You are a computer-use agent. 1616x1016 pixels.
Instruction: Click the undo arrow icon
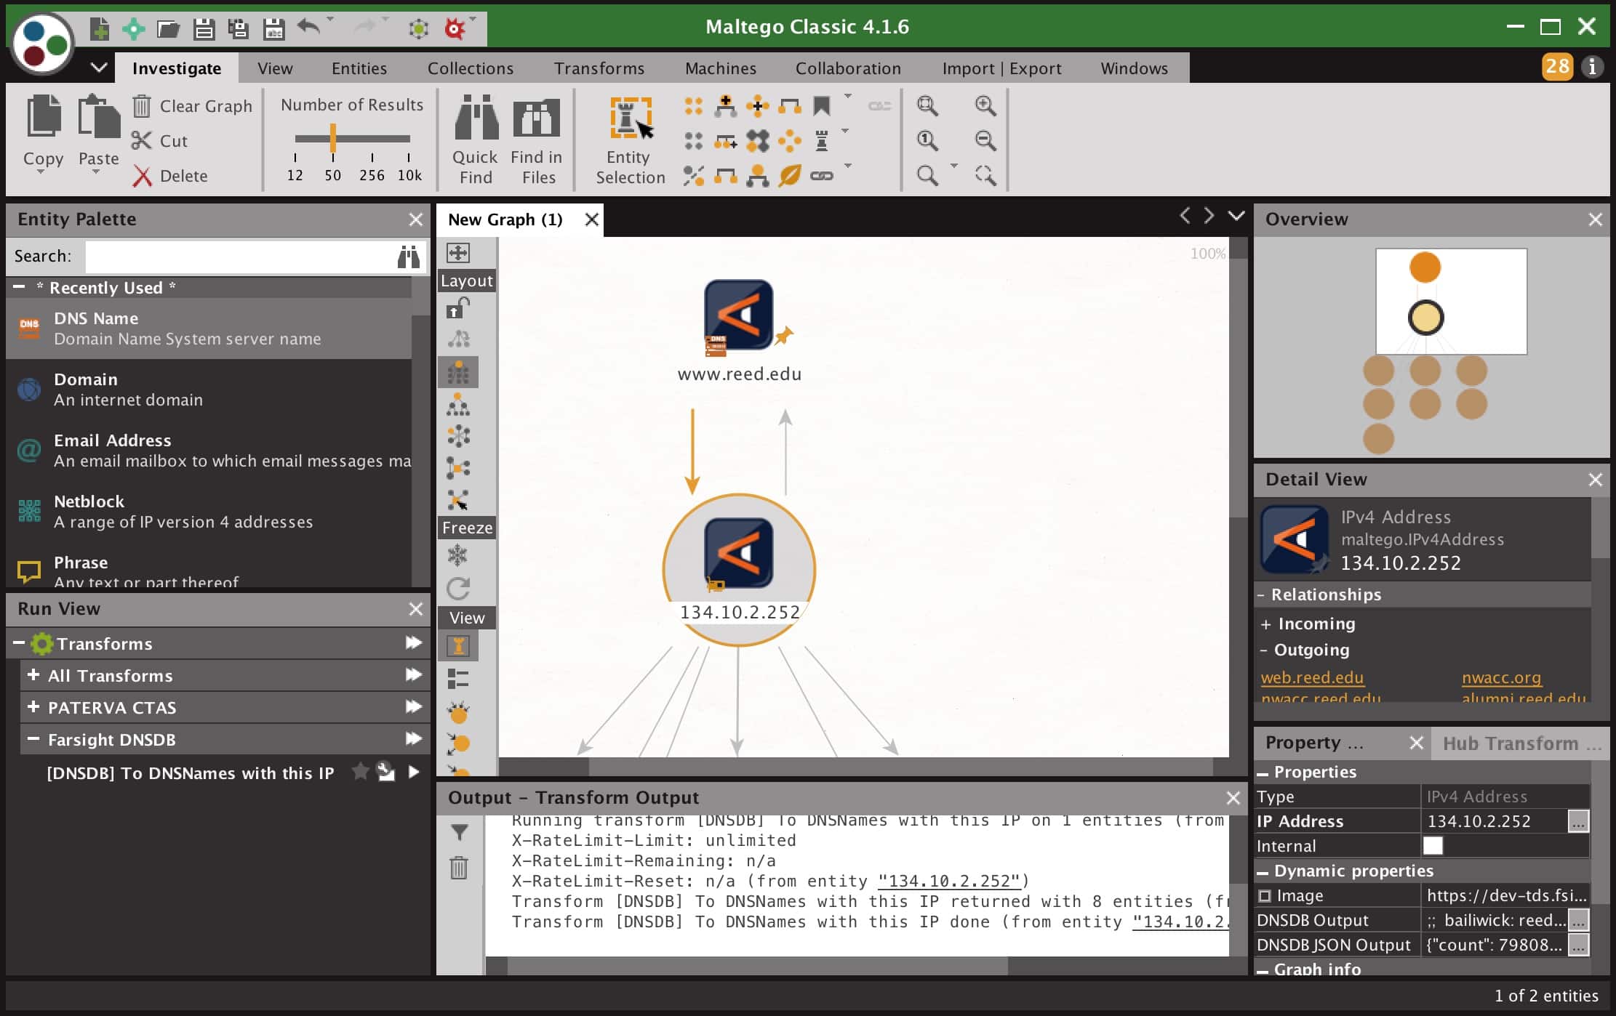(309, 28)
